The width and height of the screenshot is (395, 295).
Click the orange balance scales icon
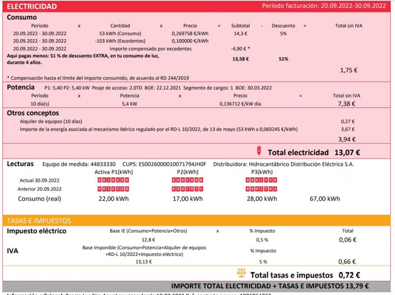point(241,273)
